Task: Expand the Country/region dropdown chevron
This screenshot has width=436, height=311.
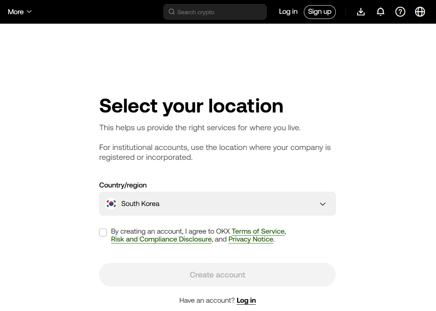Action: point(322,204)
